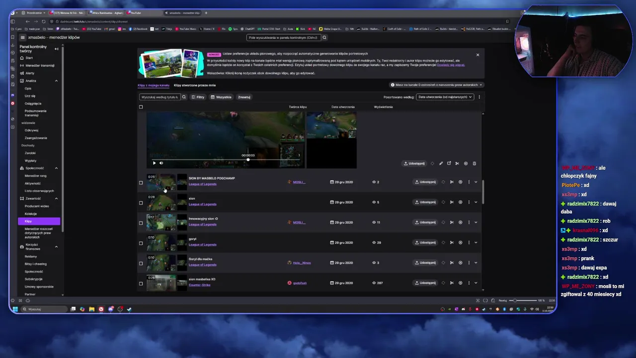Open Producent wideo in sidebar
Viewport: 636px width, 358px height.
pos(37,206)
